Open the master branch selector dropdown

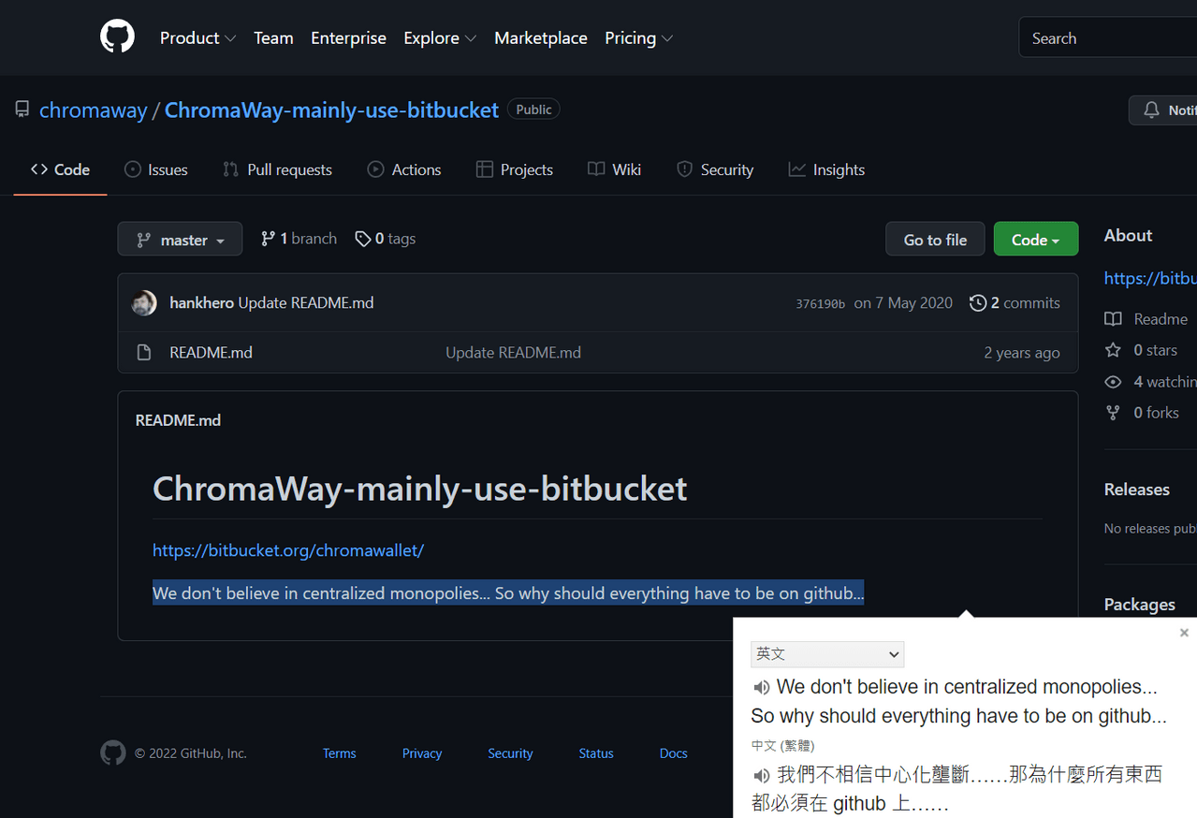click(180, 239)
